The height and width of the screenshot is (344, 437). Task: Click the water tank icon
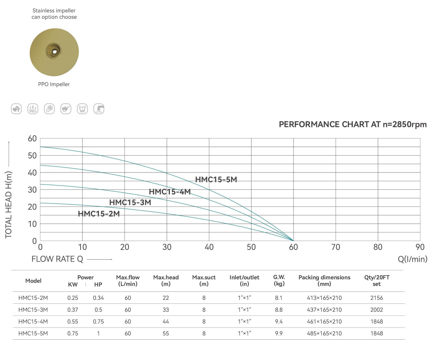(82, 109)
